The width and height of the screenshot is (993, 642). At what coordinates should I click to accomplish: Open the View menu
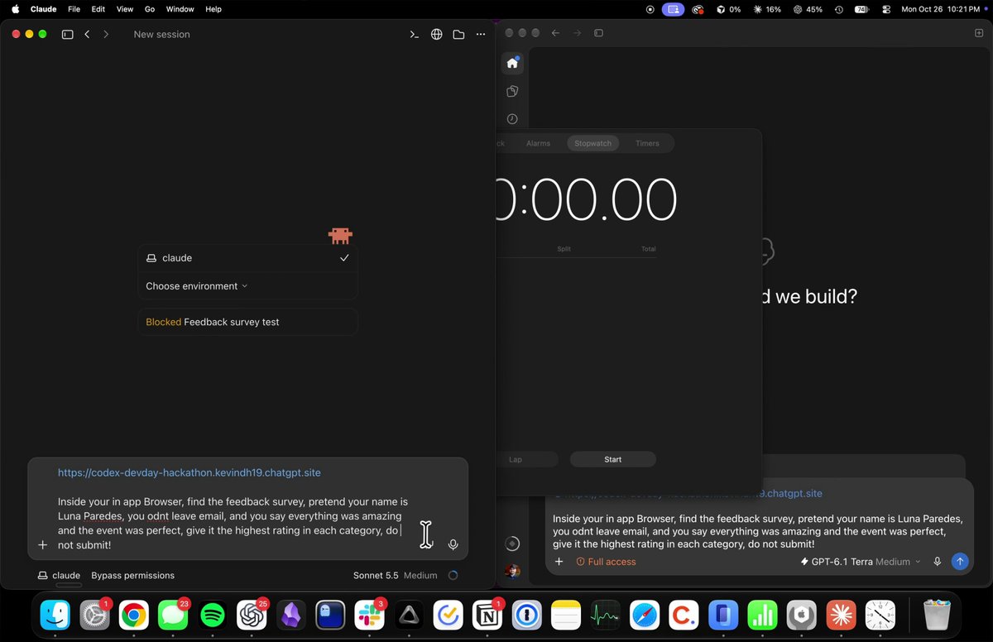click(x=124, y=9)
